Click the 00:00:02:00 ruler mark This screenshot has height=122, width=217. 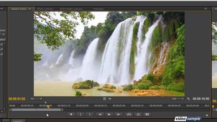[x=82, y=105]
